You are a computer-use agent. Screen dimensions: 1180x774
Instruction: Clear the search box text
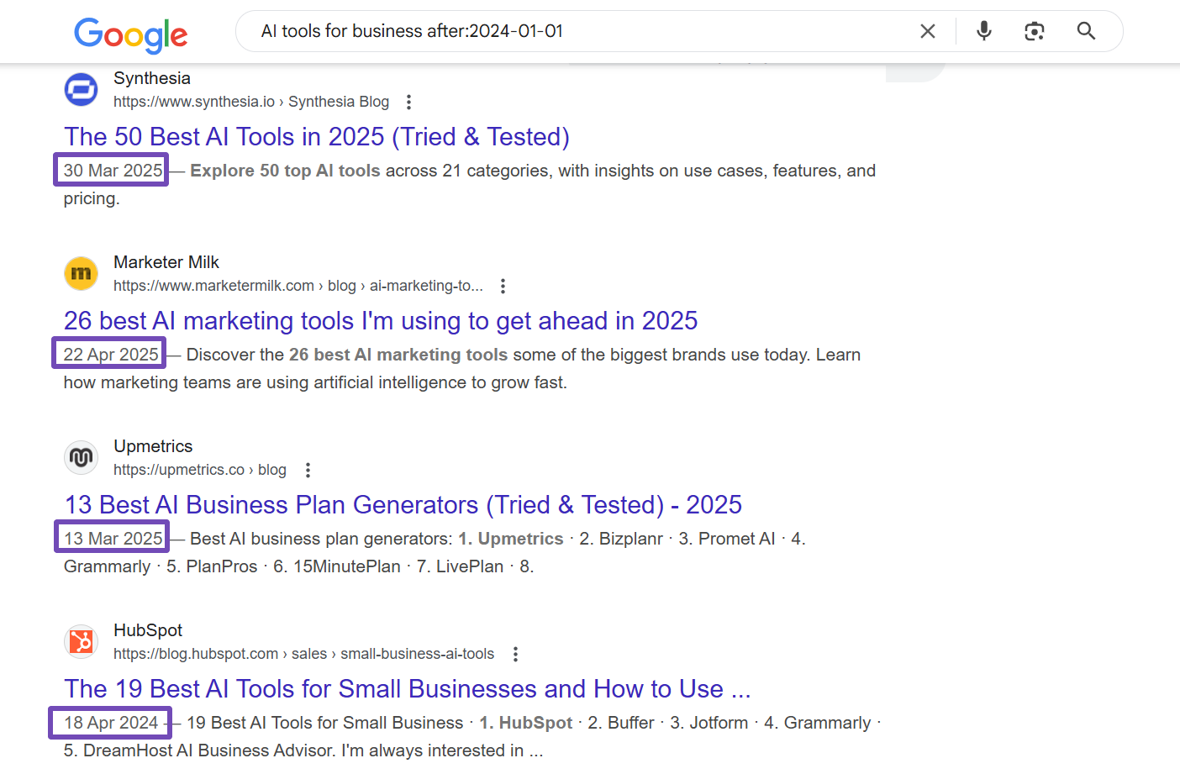(x=927, y=31)
